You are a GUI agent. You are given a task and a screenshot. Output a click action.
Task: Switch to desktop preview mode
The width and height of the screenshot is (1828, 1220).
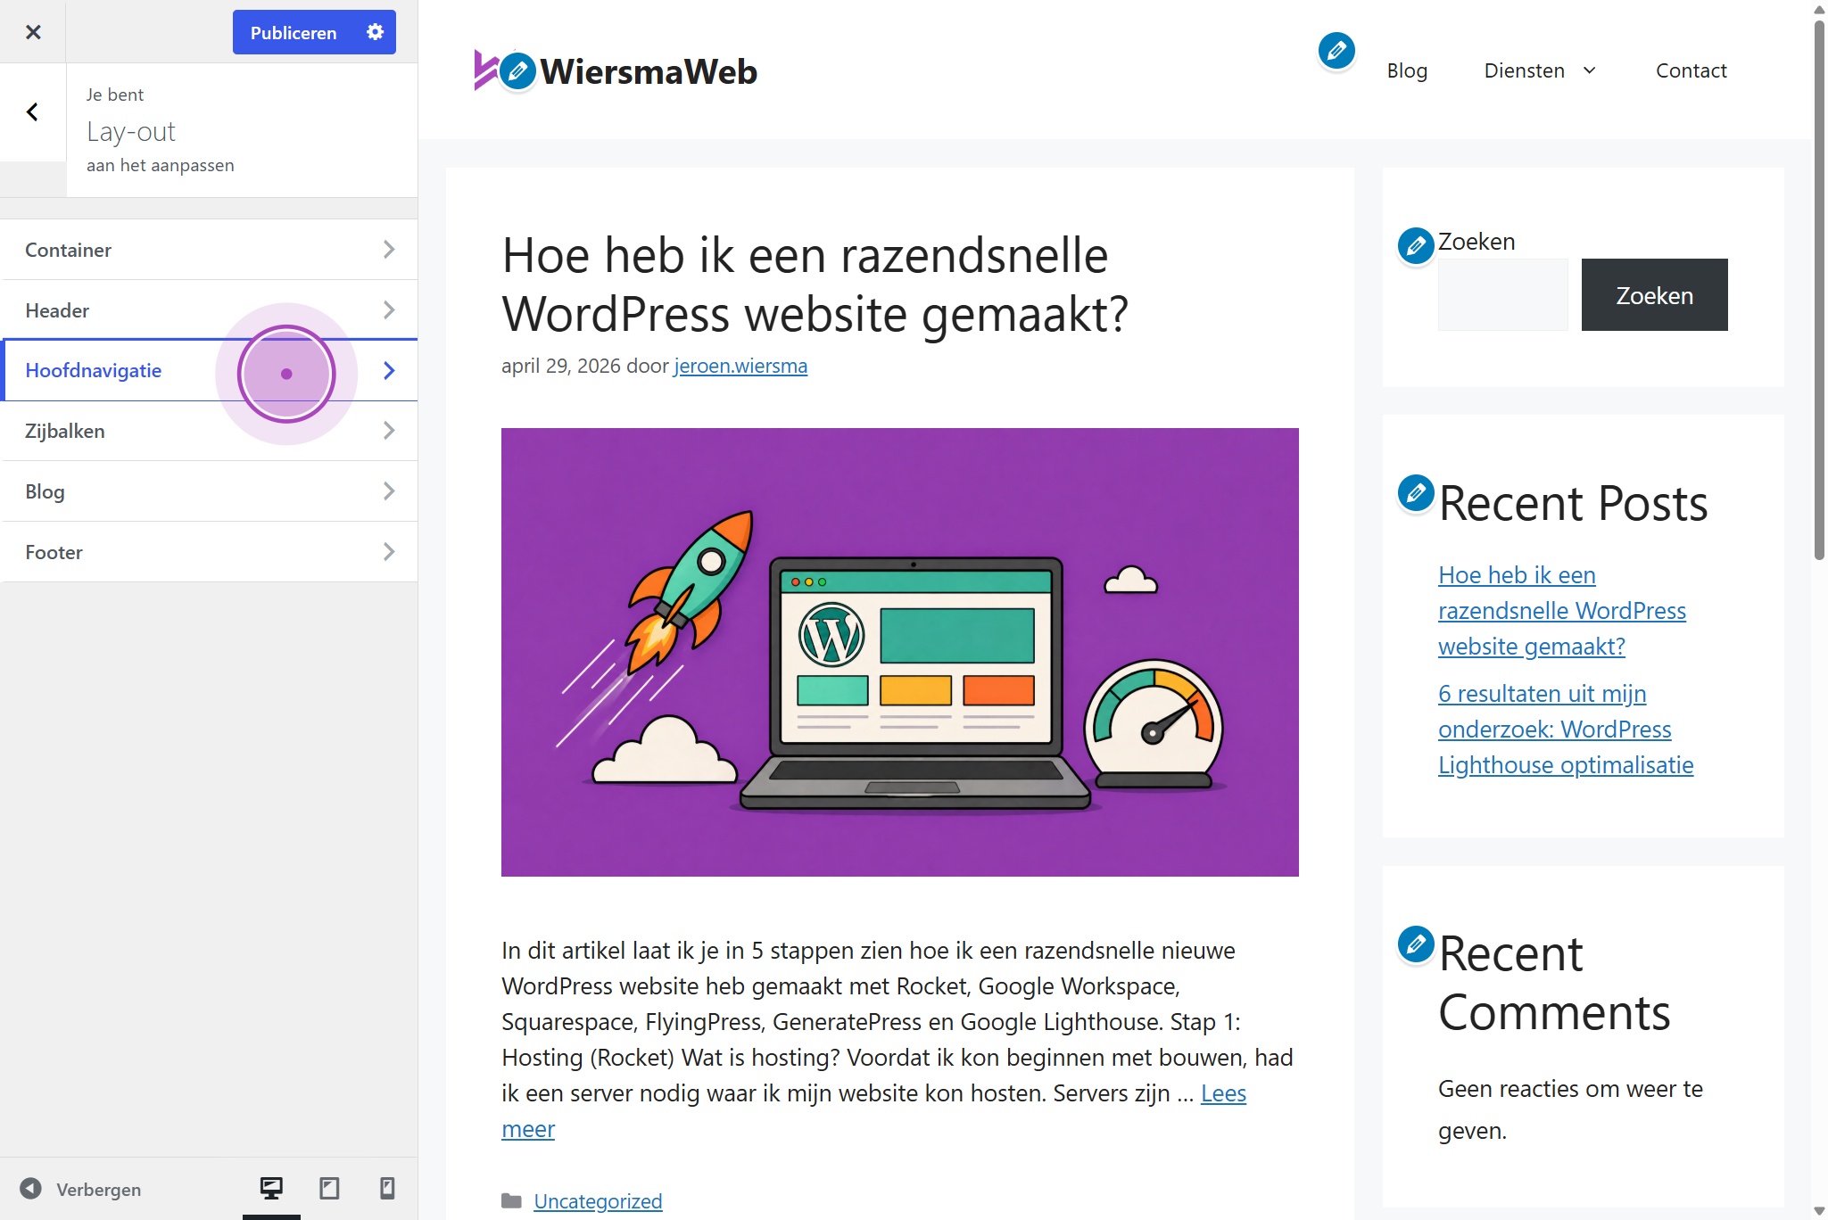point(271,1189)
